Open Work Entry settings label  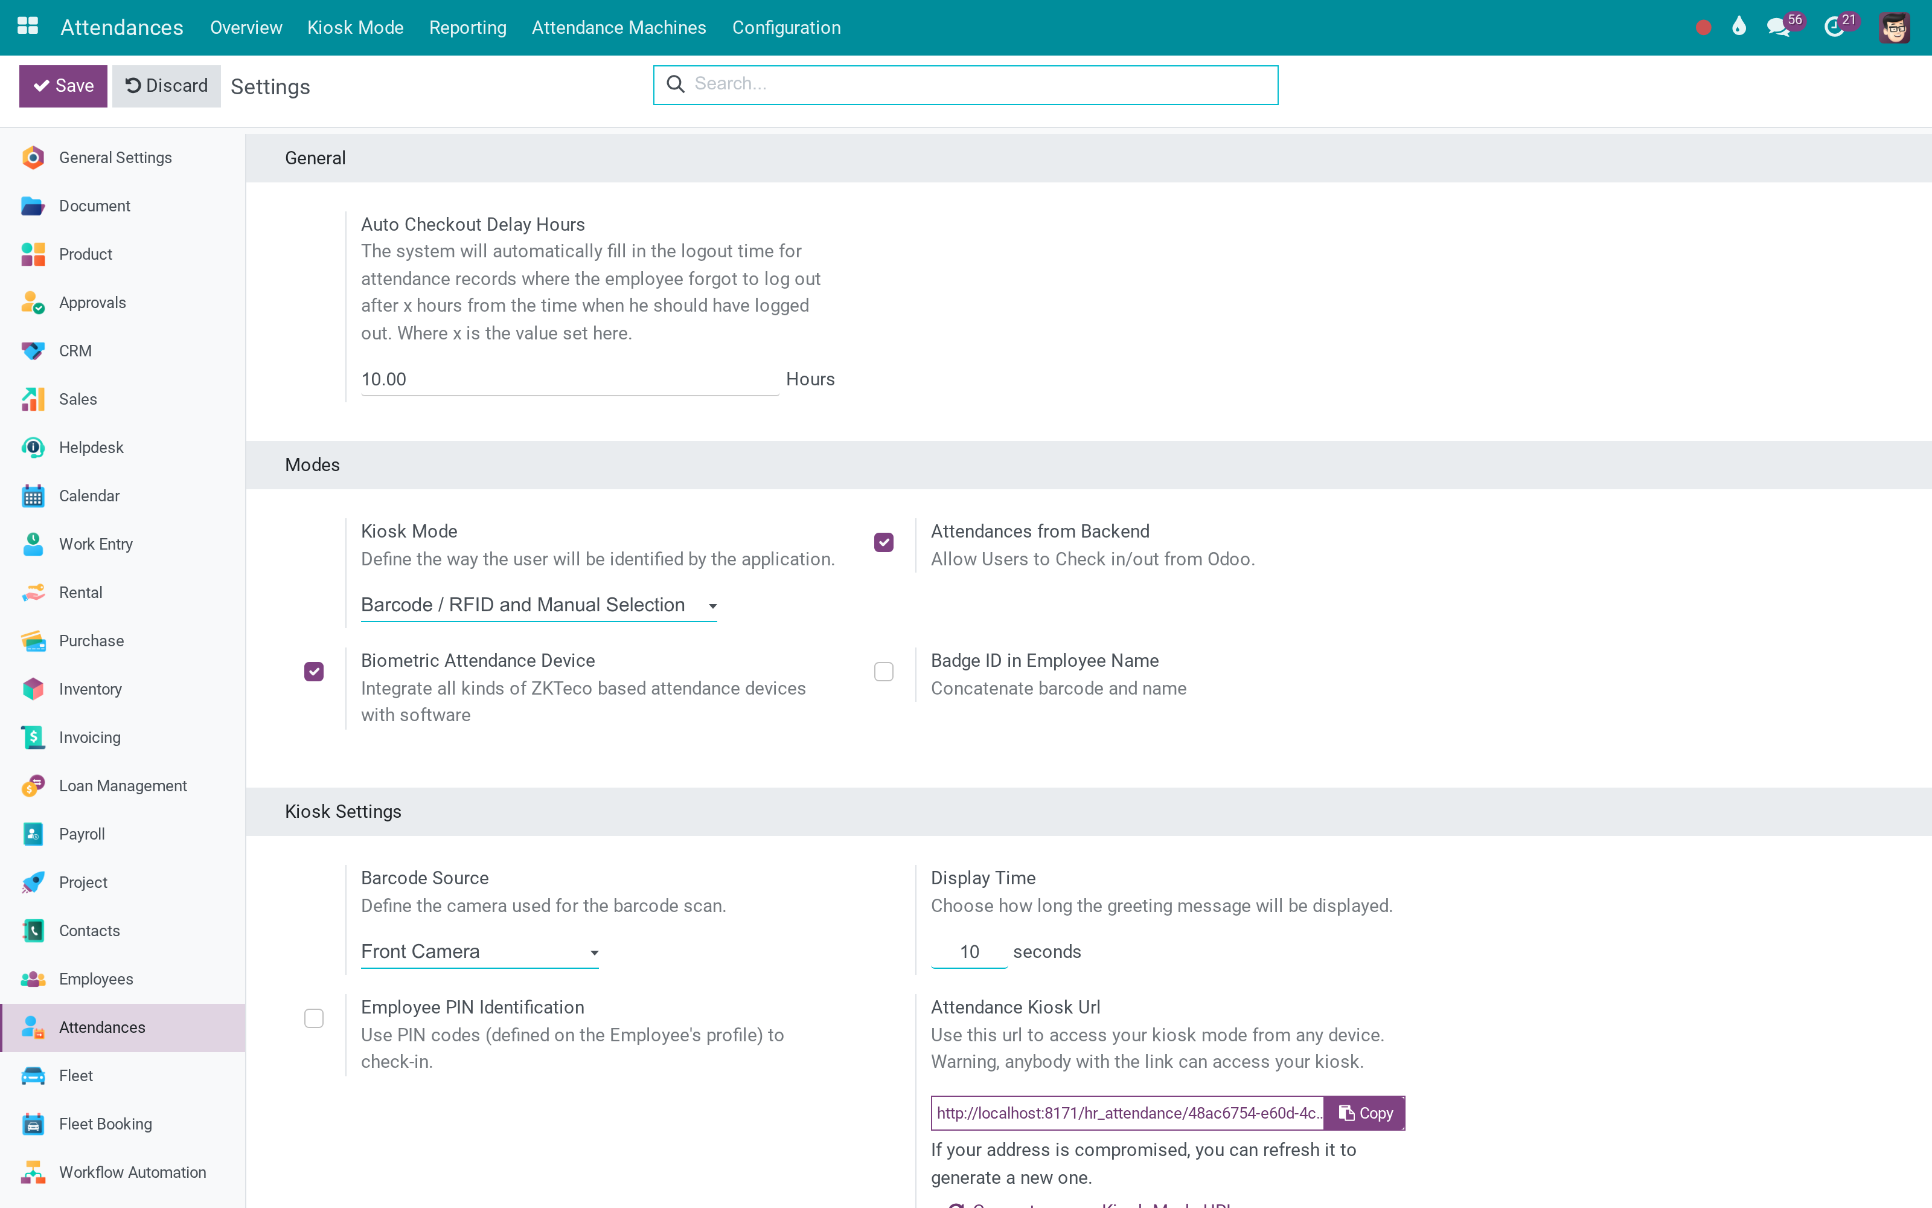click(96, 544)
